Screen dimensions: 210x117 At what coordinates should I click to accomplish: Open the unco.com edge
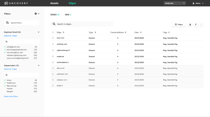point(60,38)
